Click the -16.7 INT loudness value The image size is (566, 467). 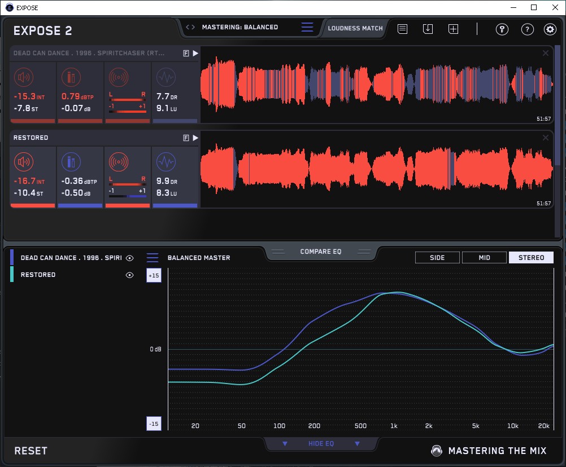(29, 181)
